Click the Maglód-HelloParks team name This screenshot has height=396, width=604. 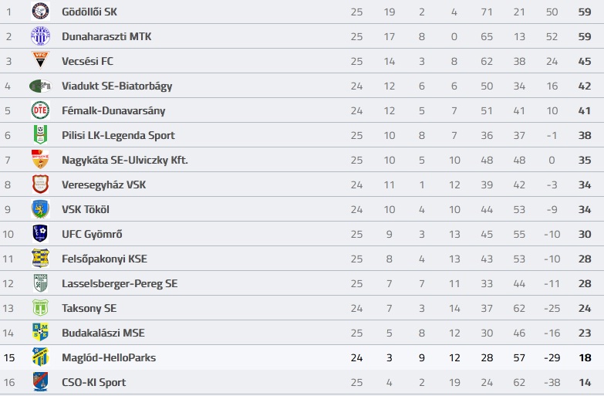(109, 357)
